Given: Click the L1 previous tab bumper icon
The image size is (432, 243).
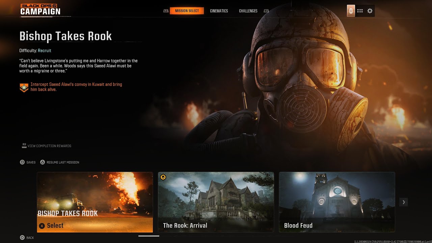Looking at the screenshot, I should [166, 11].
